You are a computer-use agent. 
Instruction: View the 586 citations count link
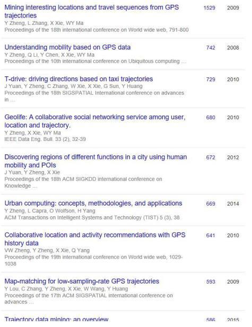point(211,320)
